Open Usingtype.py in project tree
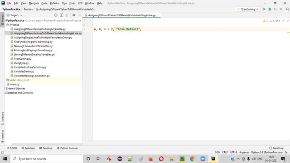The width and height of the screenshot is (290, 163). click(21, 63)
